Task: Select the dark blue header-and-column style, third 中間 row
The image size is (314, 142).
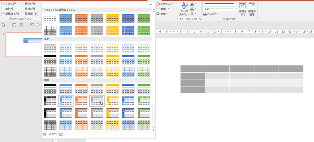Action: pyautogui.click(x=128, y=113)
